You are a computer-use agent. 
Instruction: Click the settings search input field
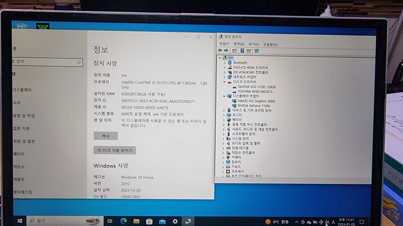point(44,62)
